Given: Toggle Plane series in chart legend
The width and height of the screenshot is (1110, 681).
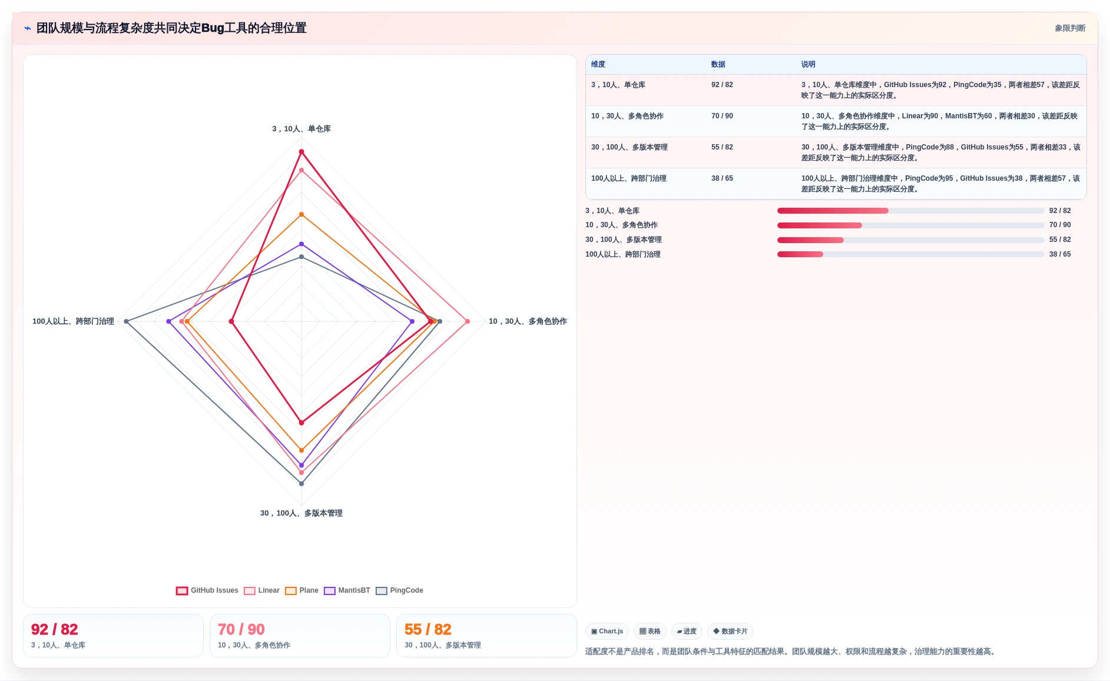Looking at the screenshot, I should [x=302, y=590].
